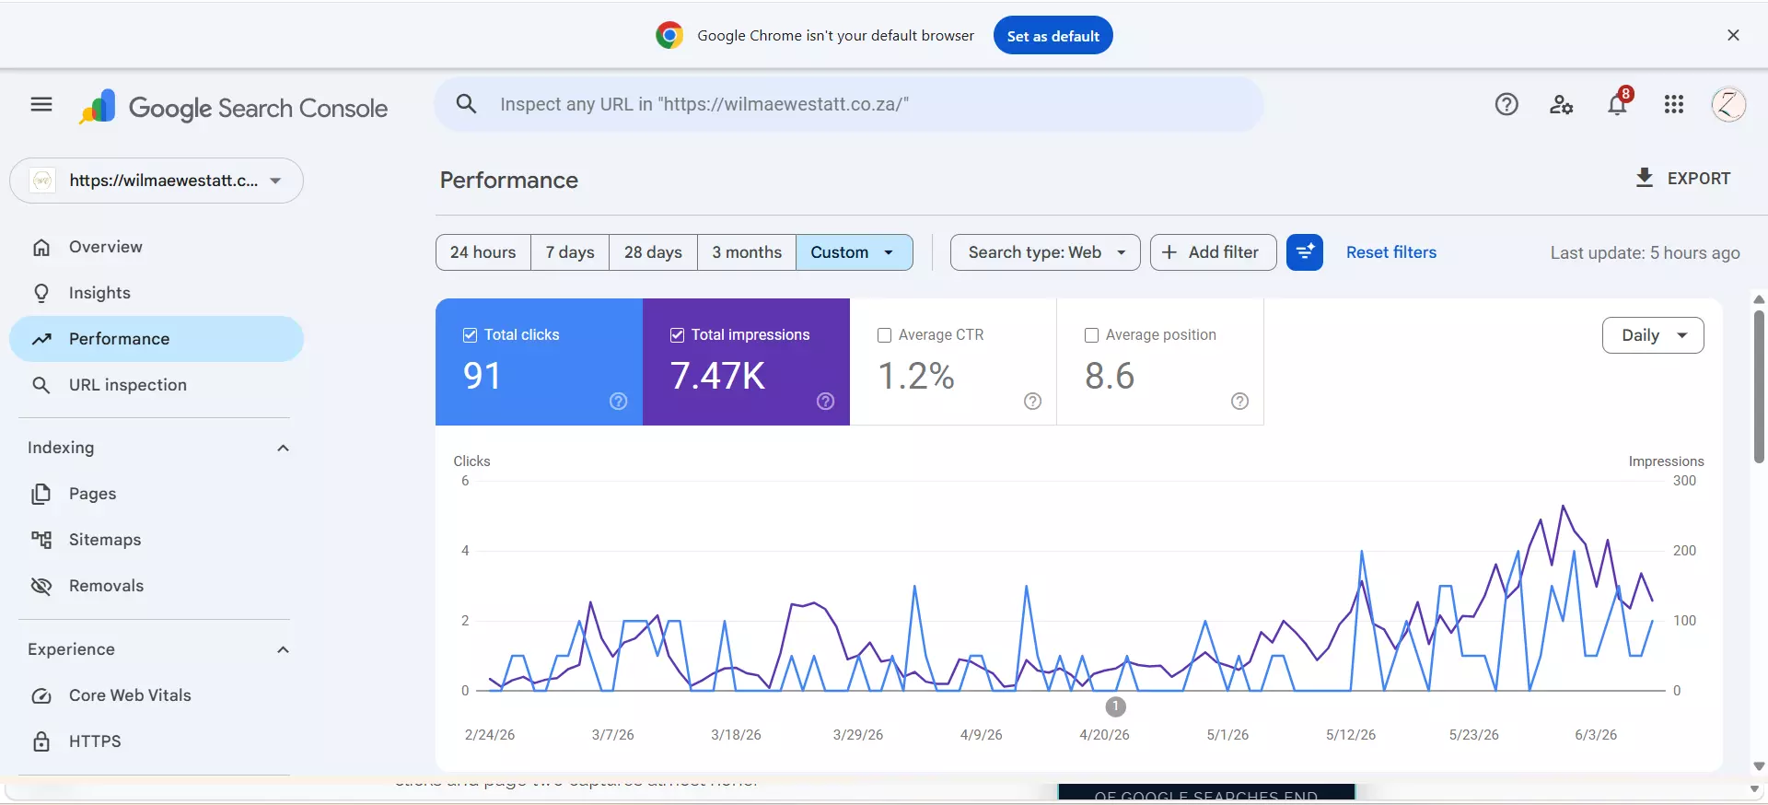Click the chart annotation marker 1
The width and height of the screenshot is (1768, 805).
click(1115, 706)
